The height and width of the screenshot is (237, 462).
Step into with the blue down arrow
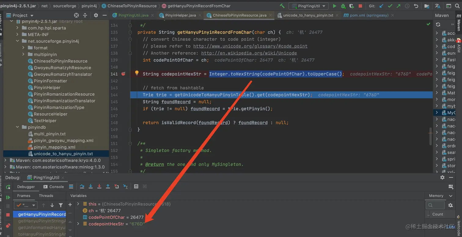(91, 186)
